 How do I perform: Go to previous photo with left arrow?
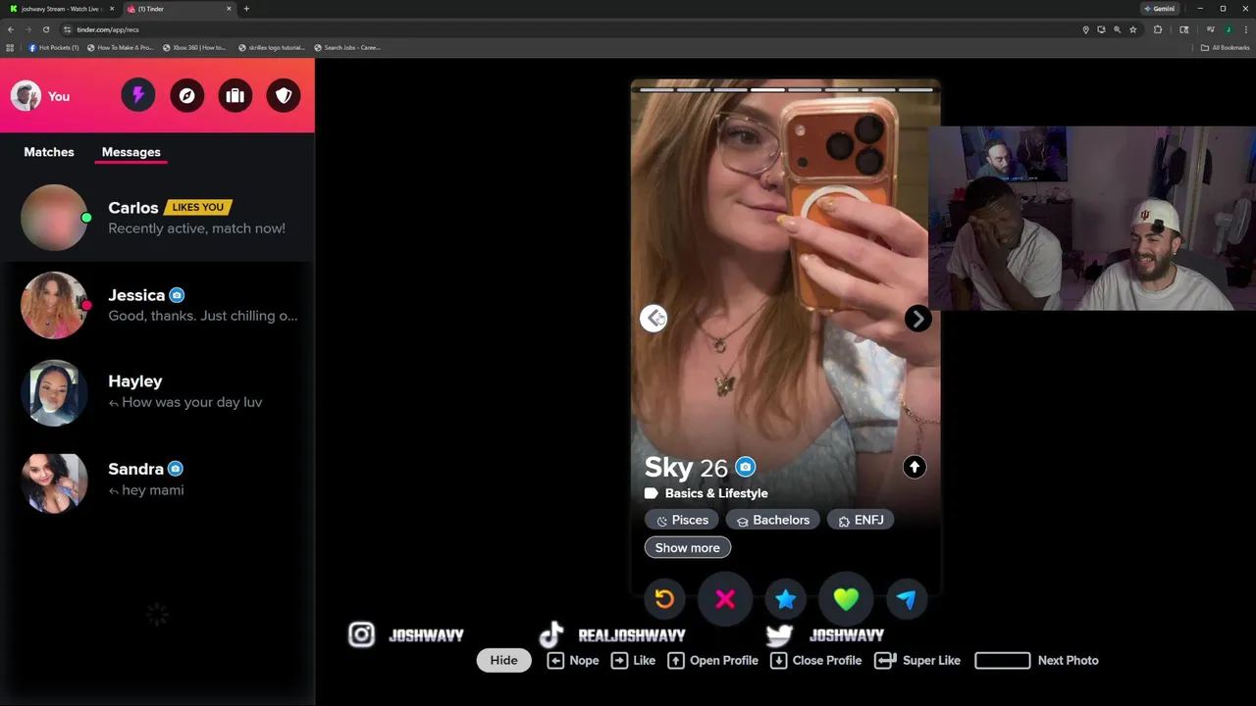pyautogui.click(x=654, y=318)
